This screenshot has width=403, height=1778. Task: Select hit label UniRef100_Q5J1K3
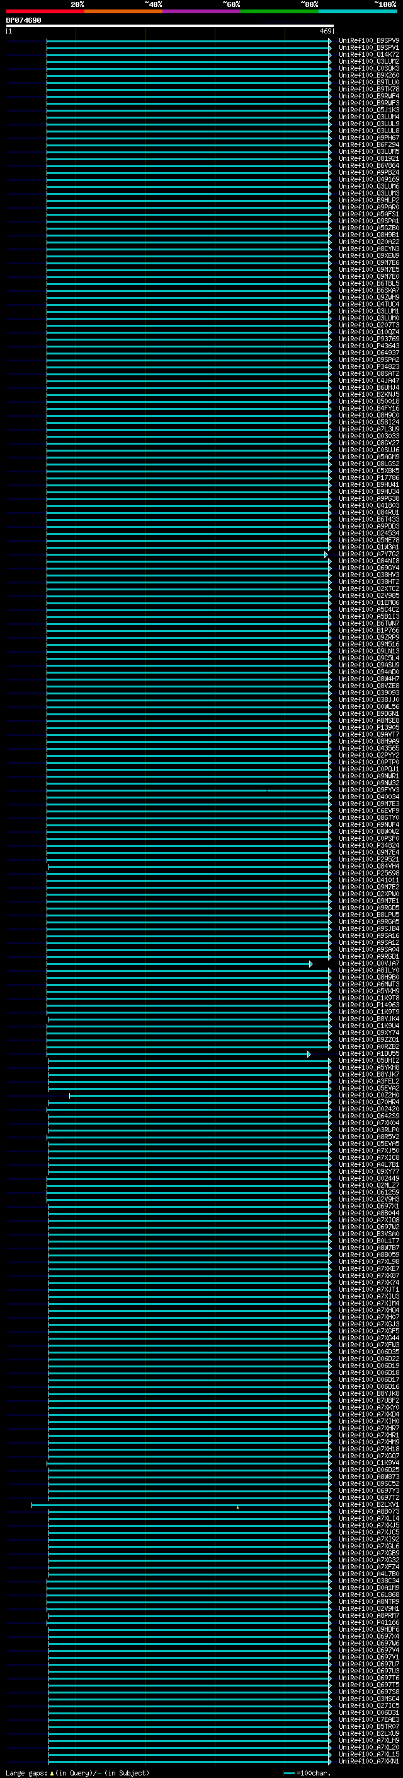click(369, 110)
